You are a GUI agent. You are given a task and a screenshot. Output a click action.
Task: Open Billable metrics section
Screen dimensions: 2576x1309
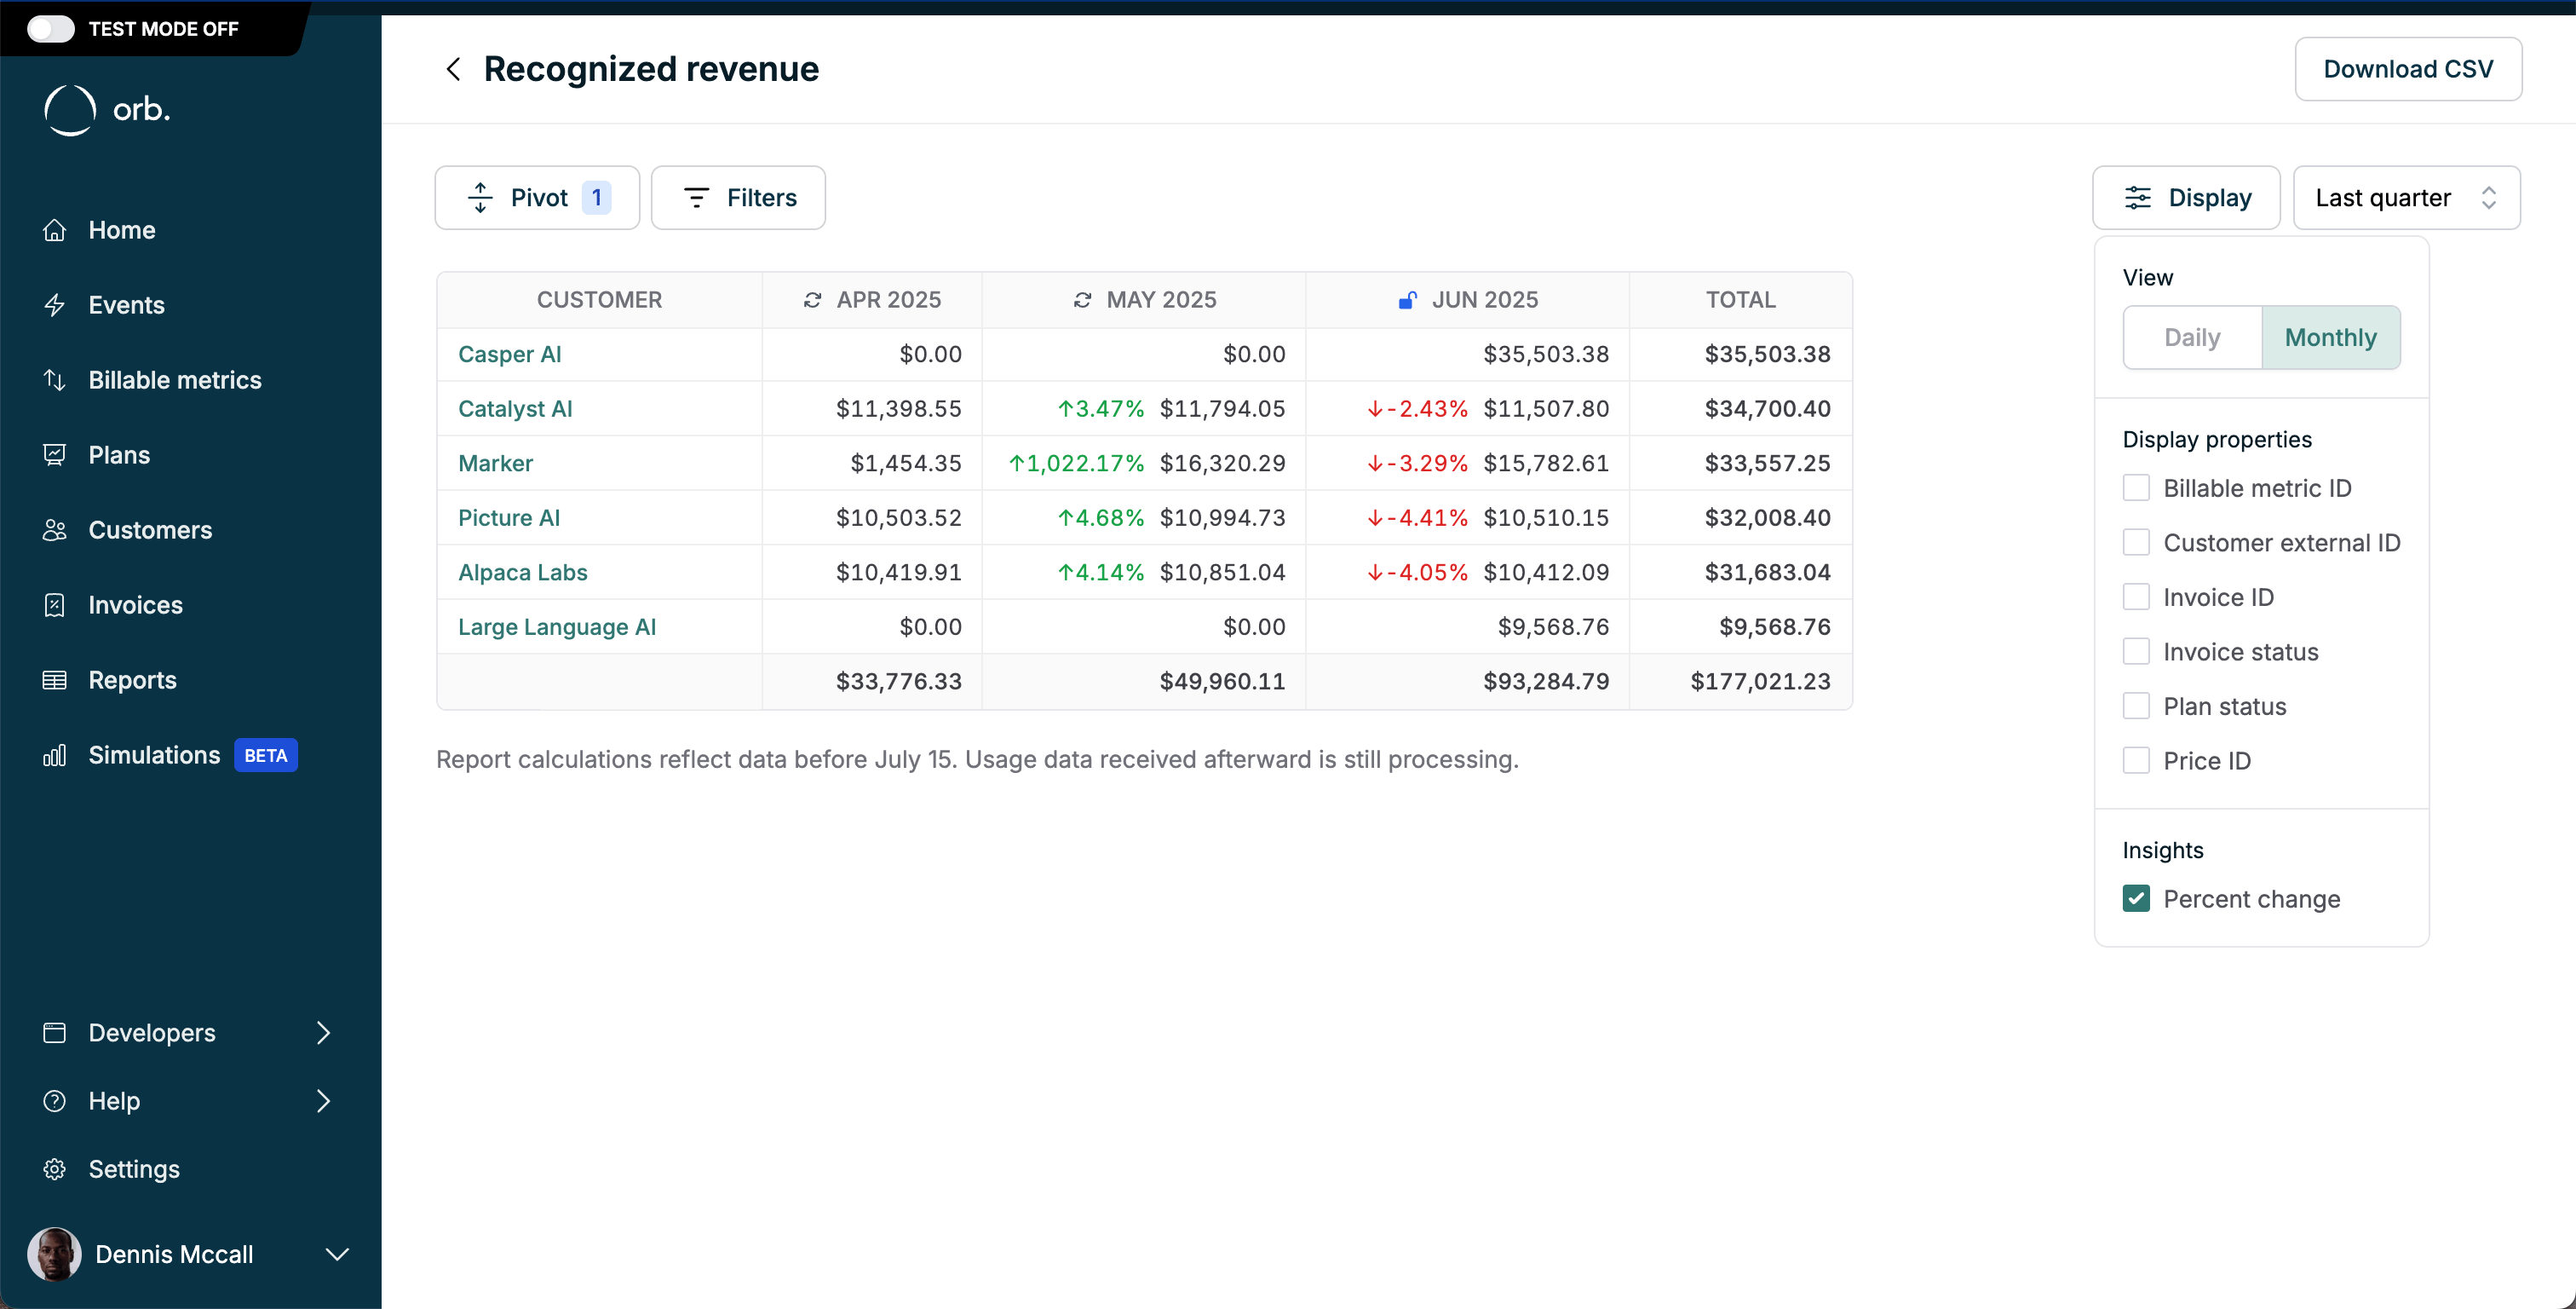175,380
